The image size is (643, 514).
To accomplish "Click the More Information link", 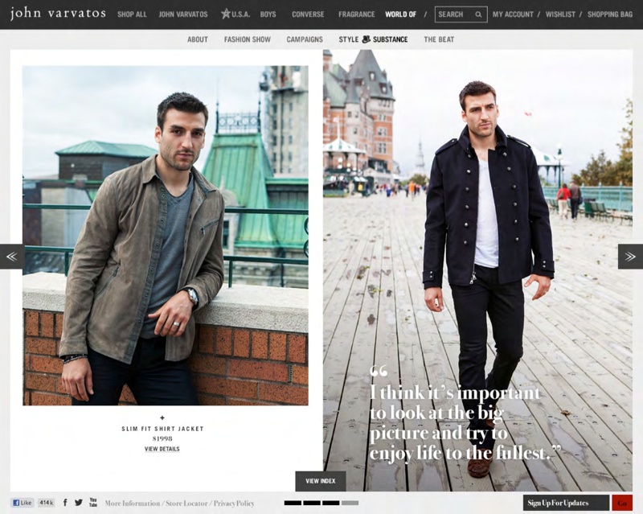I will point(133,503).
